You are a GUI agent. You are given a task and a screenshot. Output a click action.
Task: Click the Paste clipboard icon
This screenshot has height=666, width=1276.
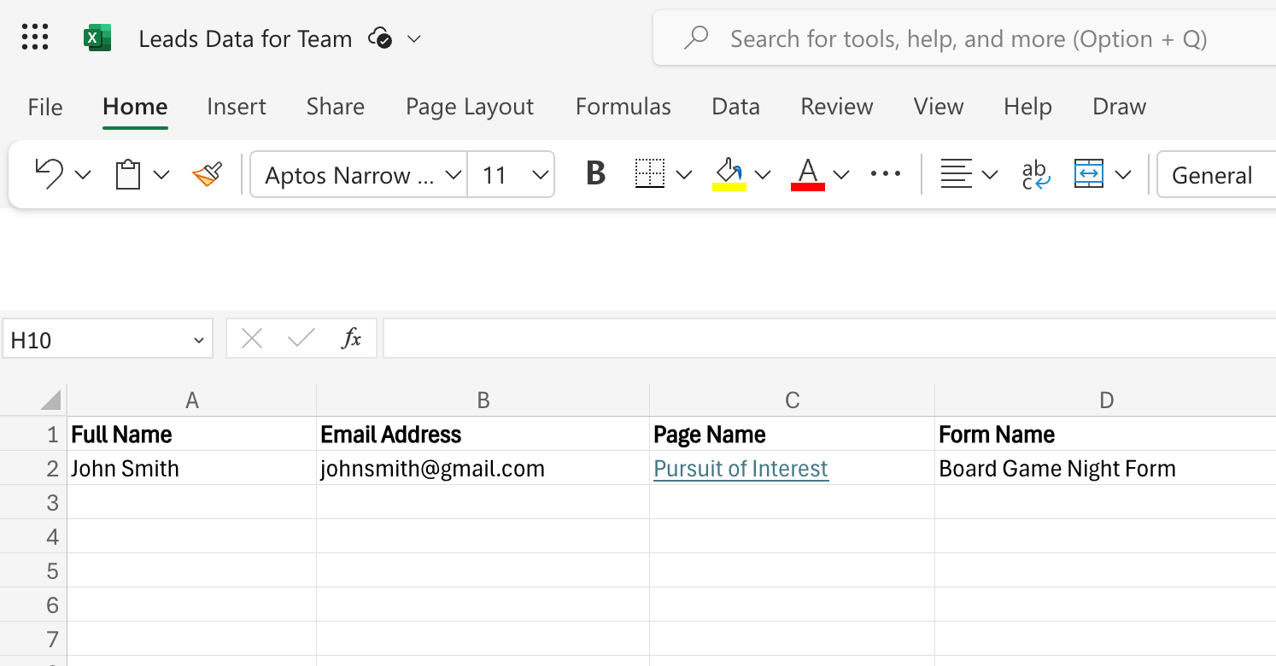tap(128, 174)
